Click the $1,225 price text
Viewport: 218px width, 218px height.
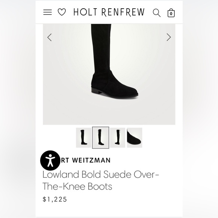pyautogui.click(x=55, y=199)
